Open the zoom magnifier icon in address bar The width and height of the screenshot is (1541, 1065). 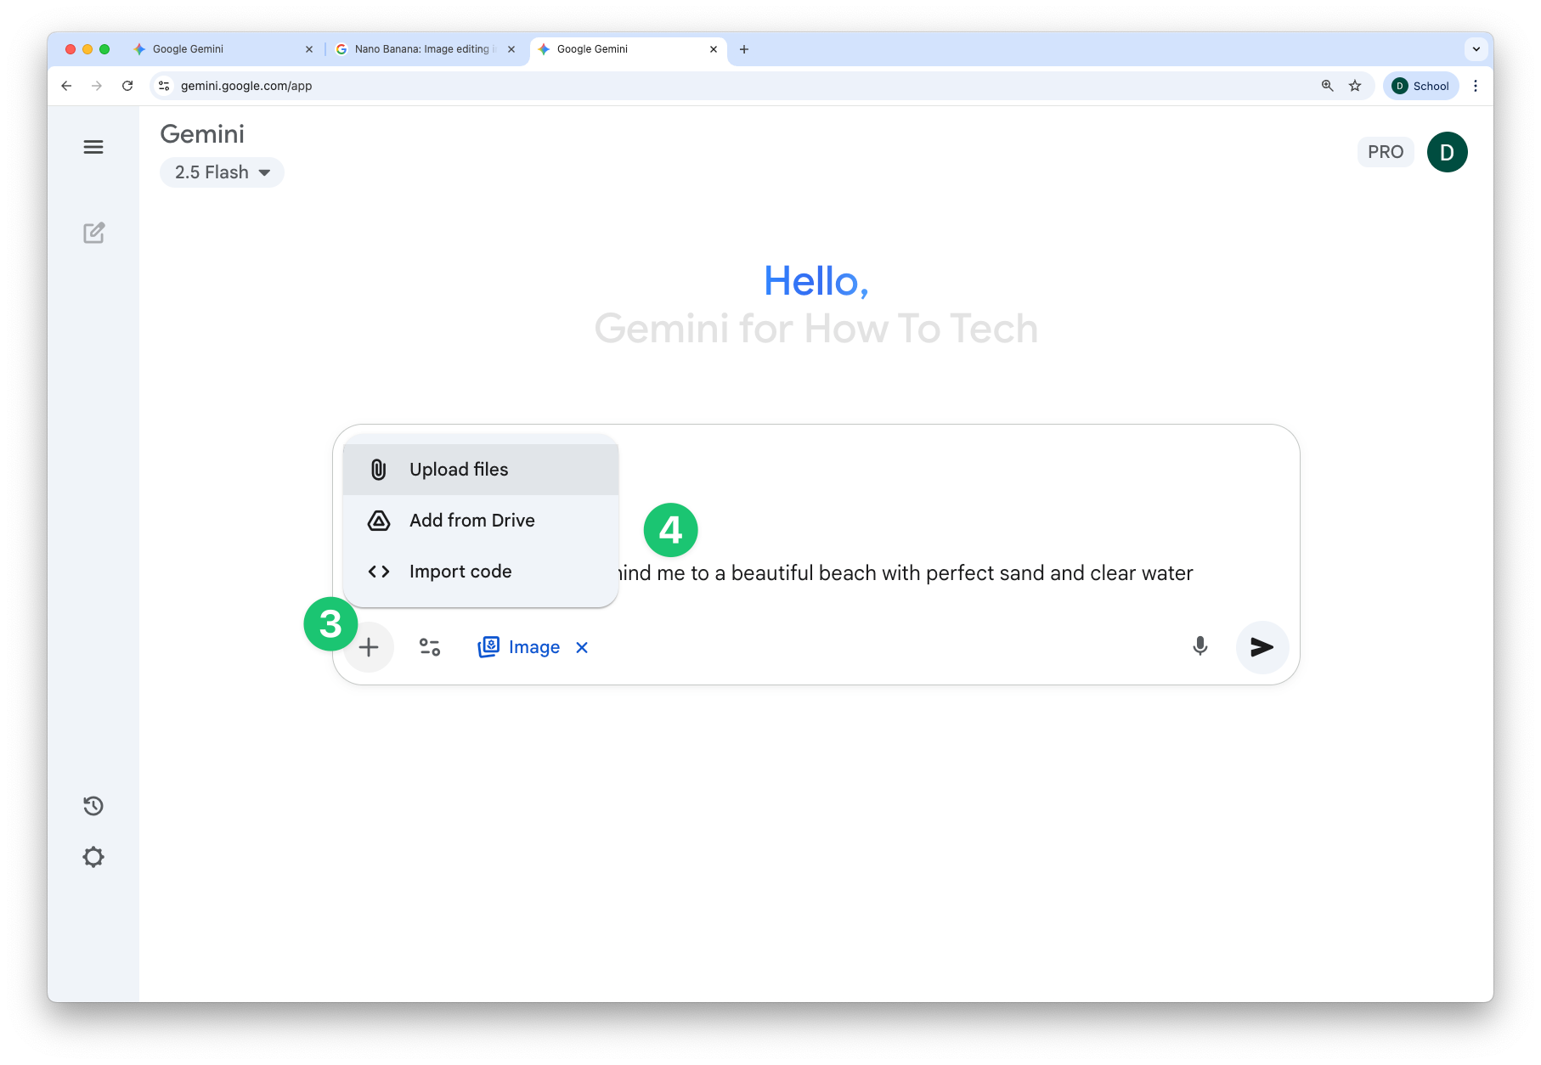[1327, 86]
